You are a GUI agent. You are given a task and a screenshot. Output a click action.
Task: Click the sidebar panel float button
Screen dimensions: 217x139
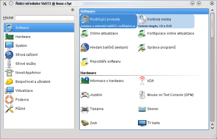point(73,10)
